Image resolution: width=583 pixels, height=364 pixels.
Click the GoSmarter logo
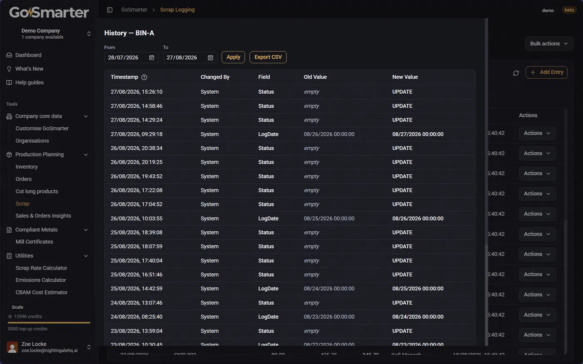[49, 12]
